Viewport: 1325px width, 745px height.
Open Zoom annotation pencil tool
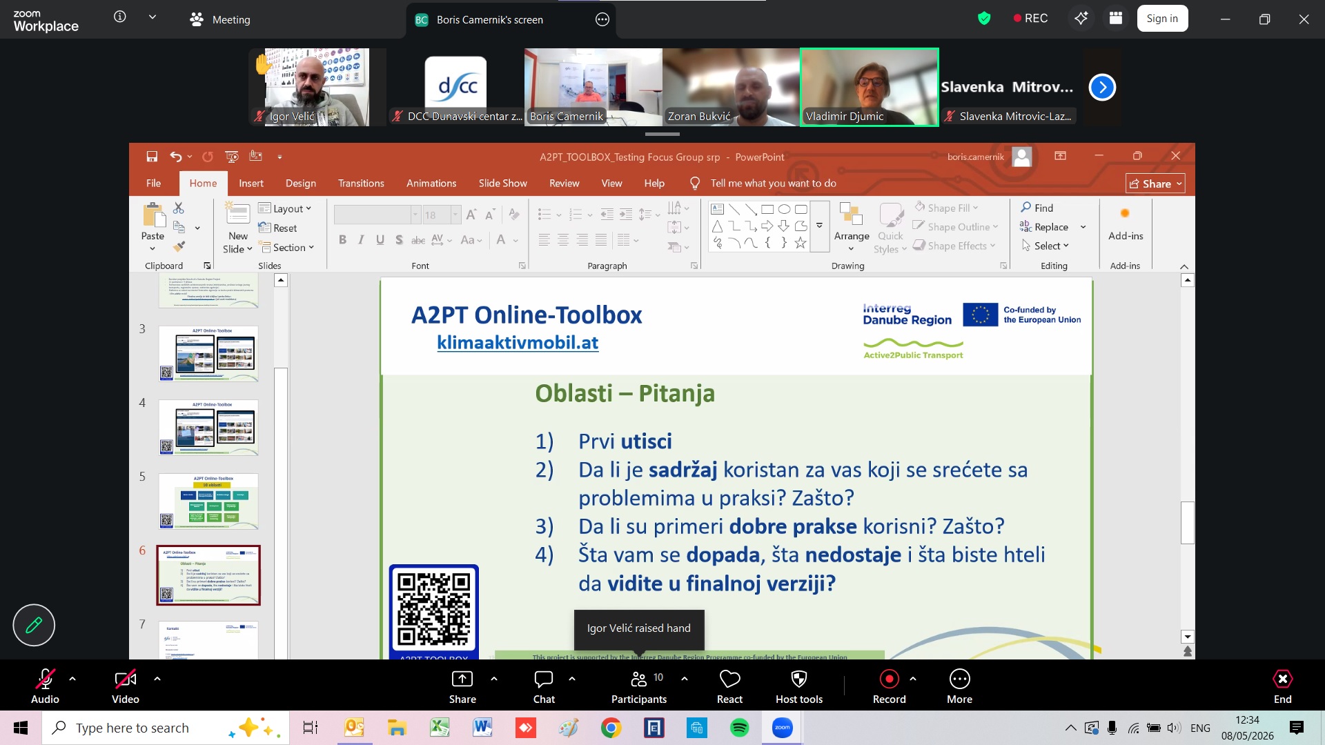34,625
